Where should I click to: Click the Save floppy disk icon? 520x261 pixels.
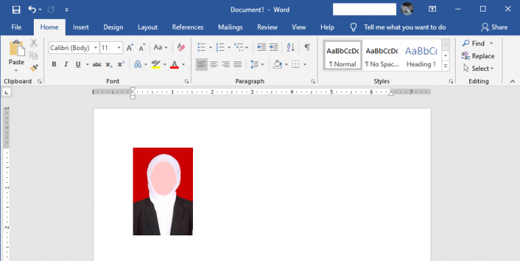pyautogui.click(x=16, y=9)
